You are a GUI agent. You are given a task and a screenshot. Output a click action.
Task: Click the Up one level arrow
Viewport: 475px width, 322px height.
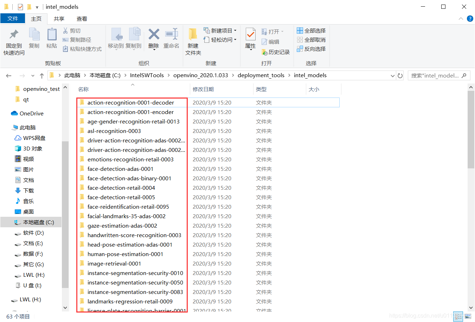42,75
